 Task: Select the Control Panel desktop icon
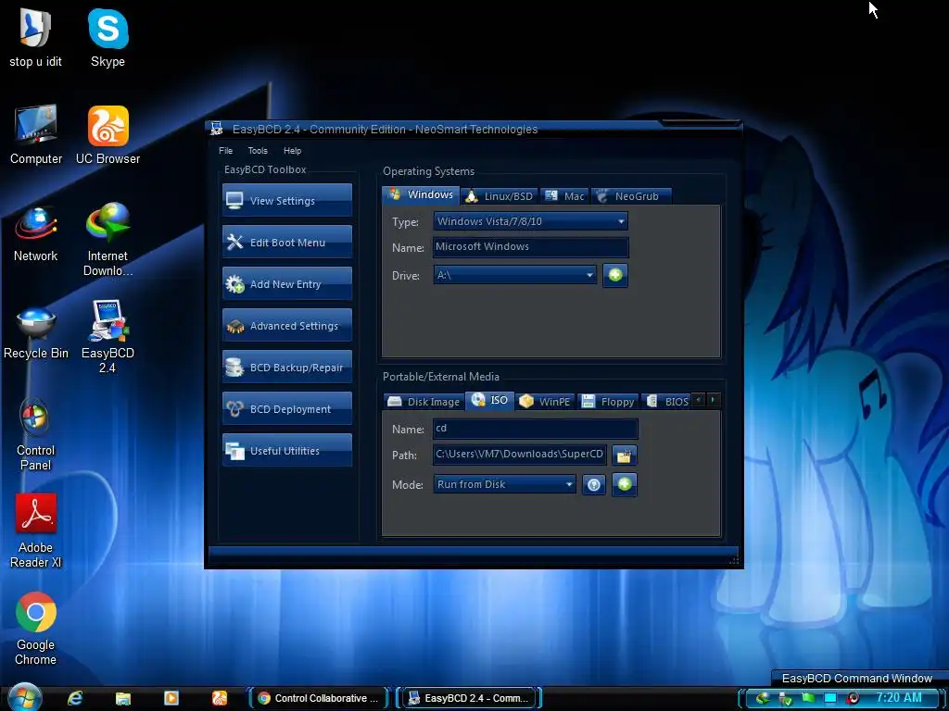point(35,434)
